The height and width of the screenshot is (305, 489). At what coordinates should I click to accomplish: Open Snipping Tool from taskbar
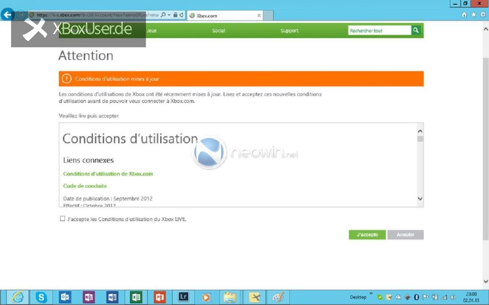pyautogui.click(x=254, y=297)
